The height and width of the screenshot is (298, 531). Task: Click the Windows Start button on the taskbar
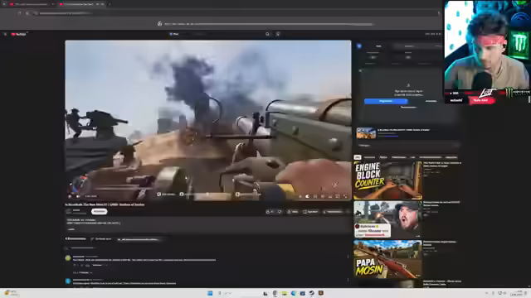(210, 293)
